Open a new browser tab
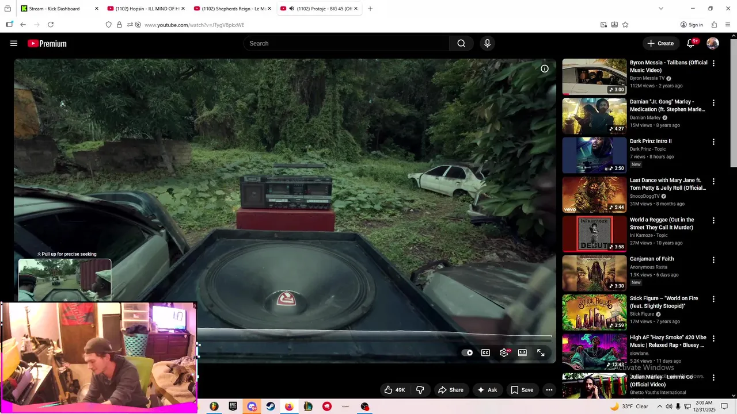The height and width of the screenshot is (414, 737). 370,9
